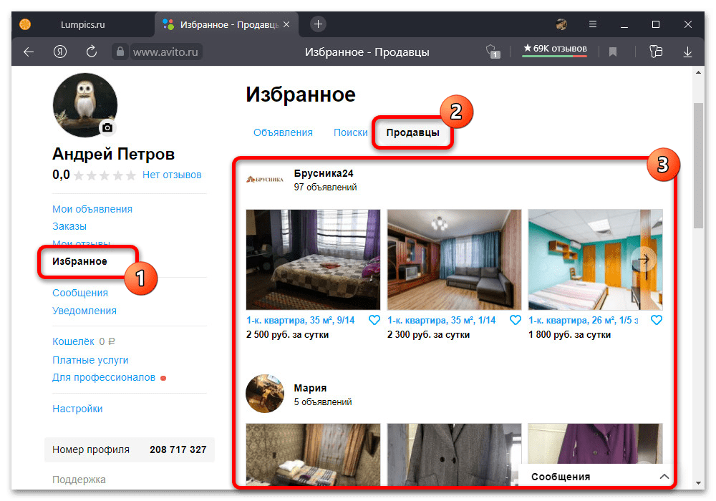
Task: Open the downloads arrow icon
Action: coord(687,52)
